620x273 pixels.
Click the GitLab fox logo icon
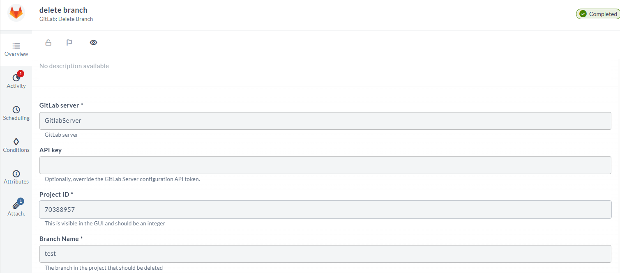point(16,13)
